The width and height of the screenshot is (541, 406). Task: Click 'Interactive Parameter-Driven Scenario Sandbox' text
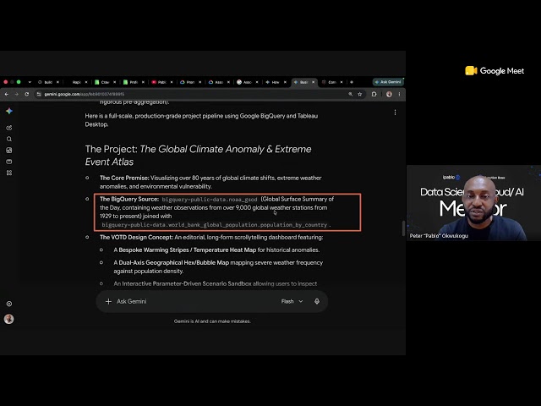[187, 284]
